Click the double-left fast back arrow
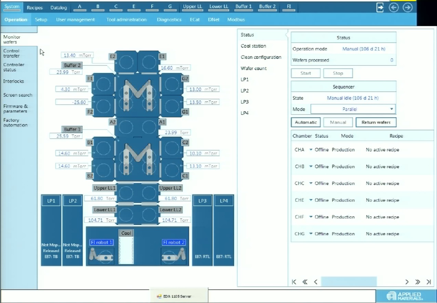This screenshot has width=437, height=303. [x=305, y=282]
